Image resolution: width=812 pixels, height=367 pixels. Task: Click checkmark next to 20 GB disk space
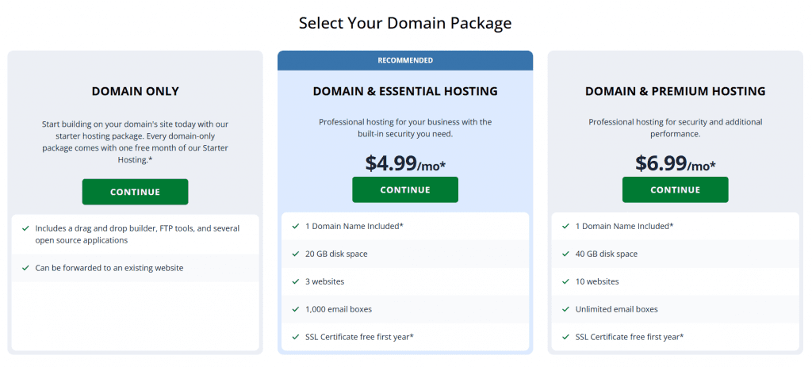pyautogui.click(x=296, y=254)
